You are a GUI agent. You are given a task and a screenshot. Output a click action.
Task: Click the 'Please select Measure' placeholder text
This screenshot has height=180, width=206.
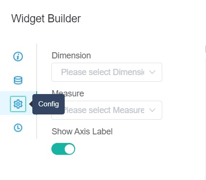(104, 110)
